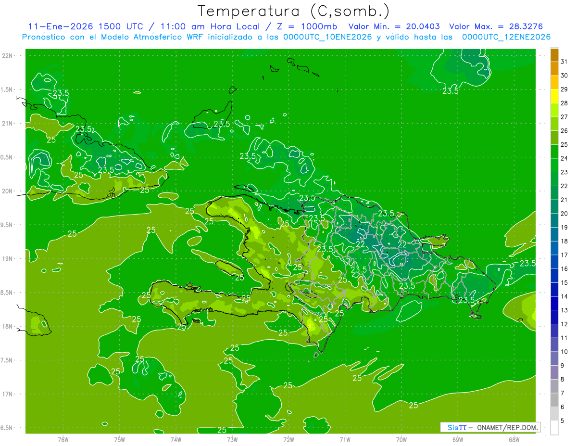Click the latitude axis label '18N'

[7, 326]
